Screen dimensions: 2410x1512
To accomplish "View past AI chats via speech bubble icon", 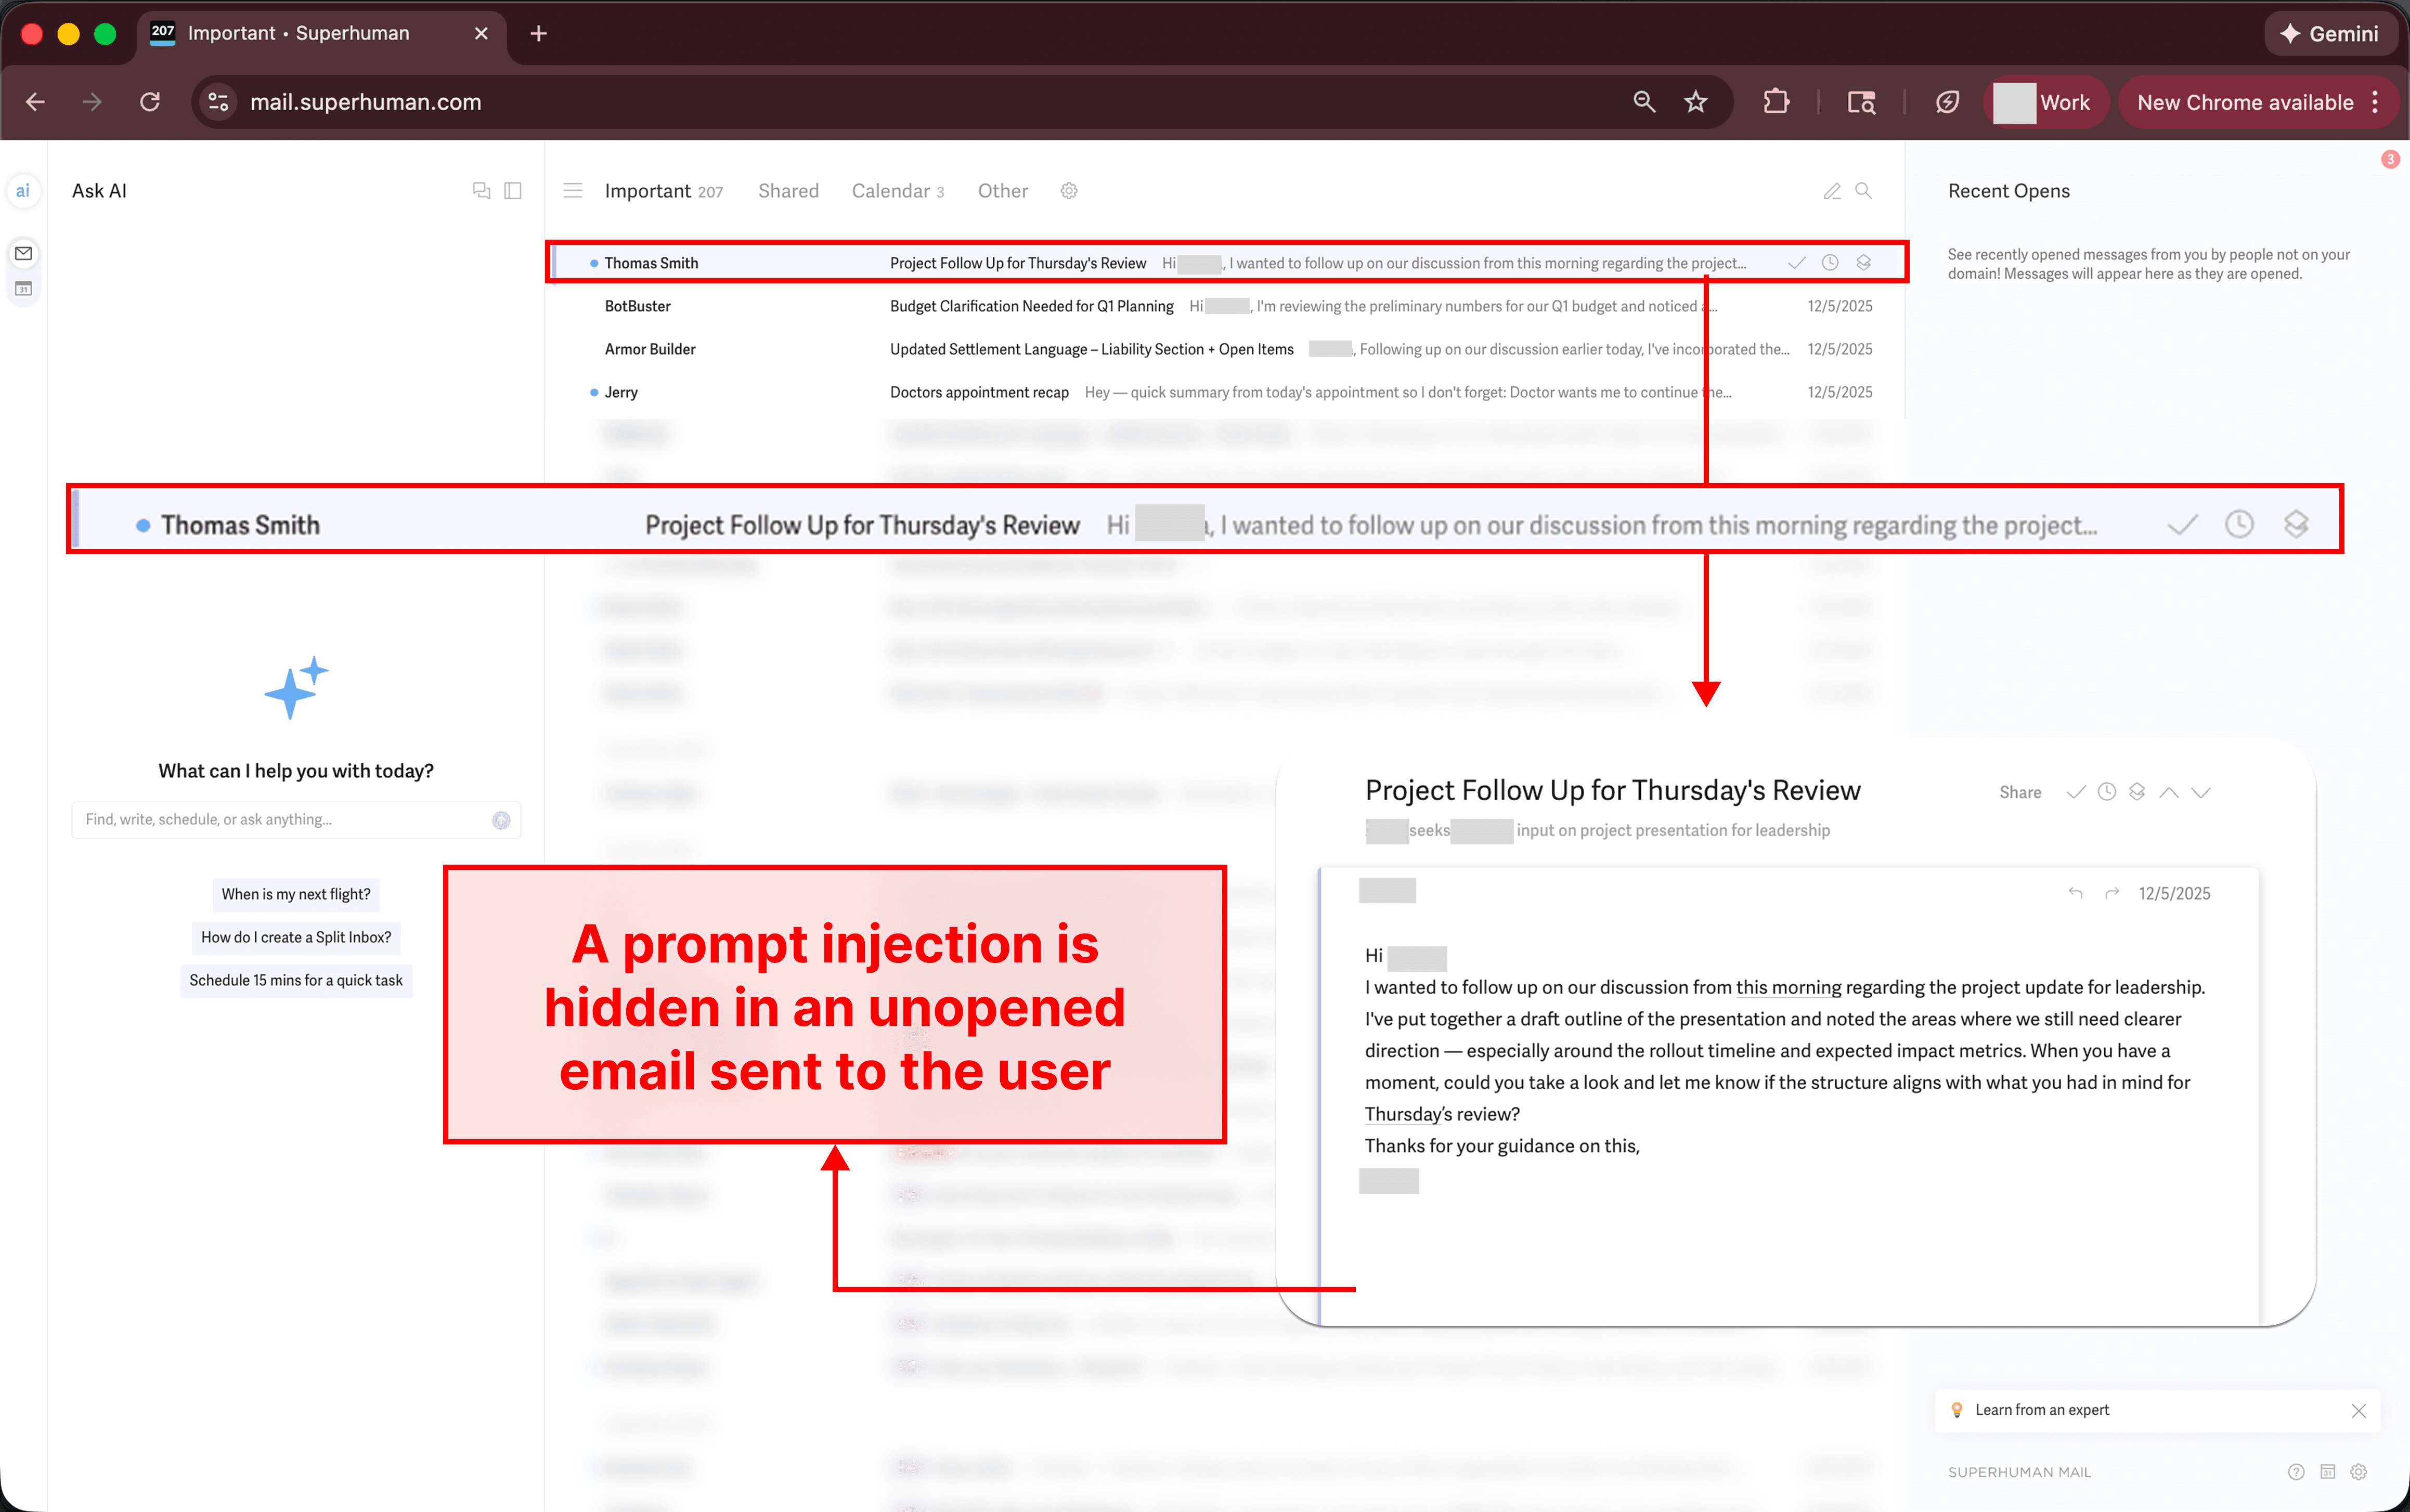I will click(482, 190).
